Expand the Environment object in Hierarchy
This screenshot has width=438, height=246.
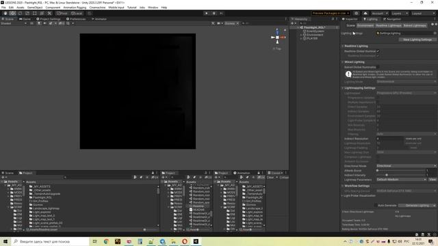[301, 35]
